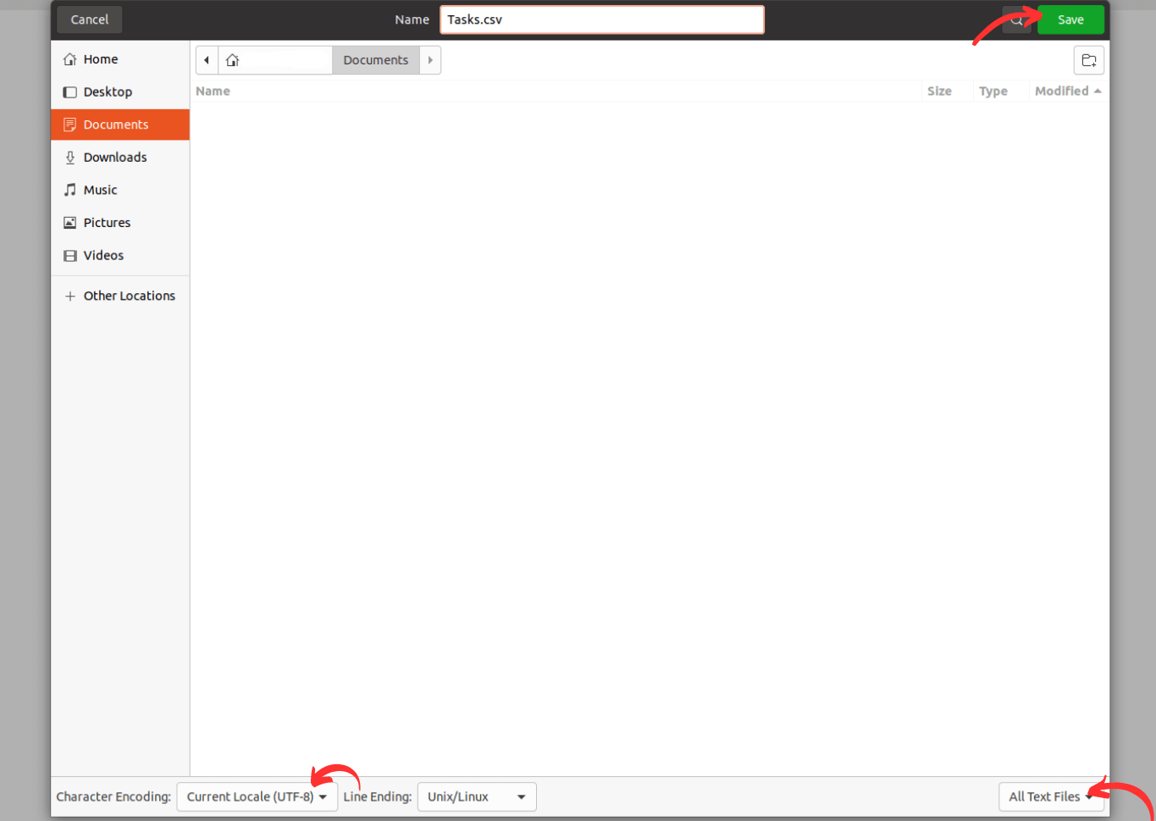Change the file type filter from All Text Files
The width and height of the screenshot is (1156, 821).
tap(1052, 796)
